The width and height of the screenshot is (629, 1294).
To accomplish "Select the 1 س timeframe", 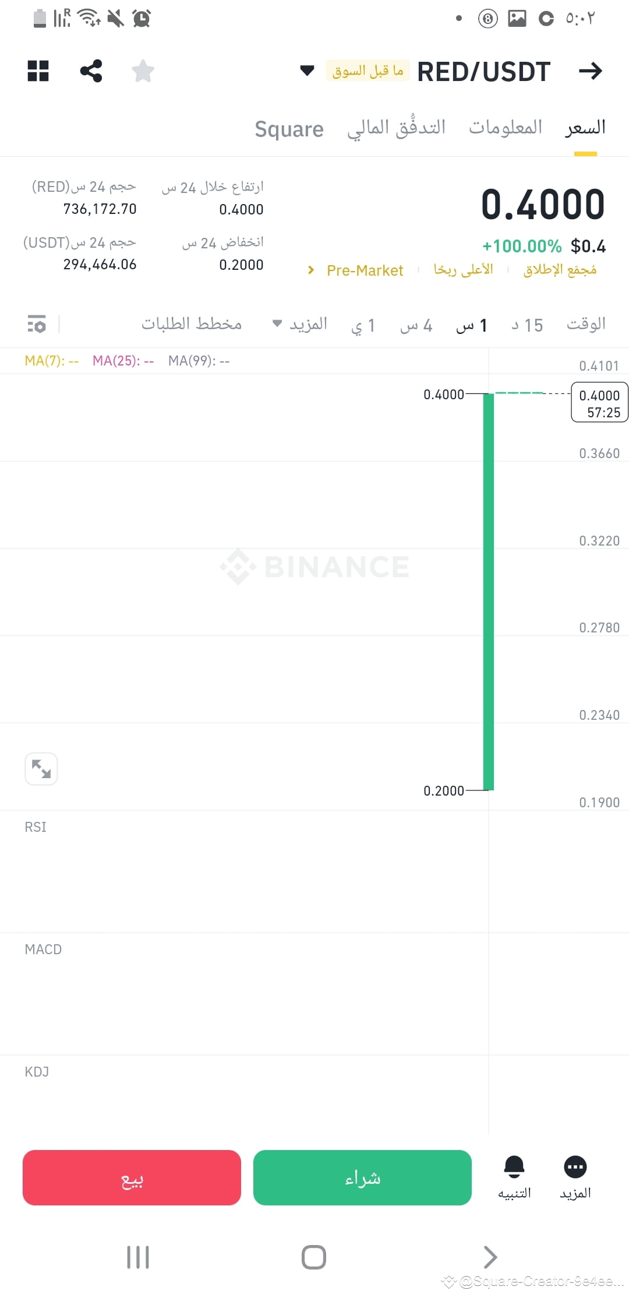I will [x=473, y=325].
